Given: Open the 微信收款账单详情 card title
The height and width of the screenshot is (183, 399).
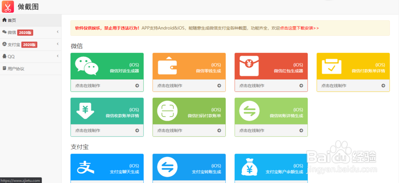Looking at the screenshot, I should click(122, 116).
